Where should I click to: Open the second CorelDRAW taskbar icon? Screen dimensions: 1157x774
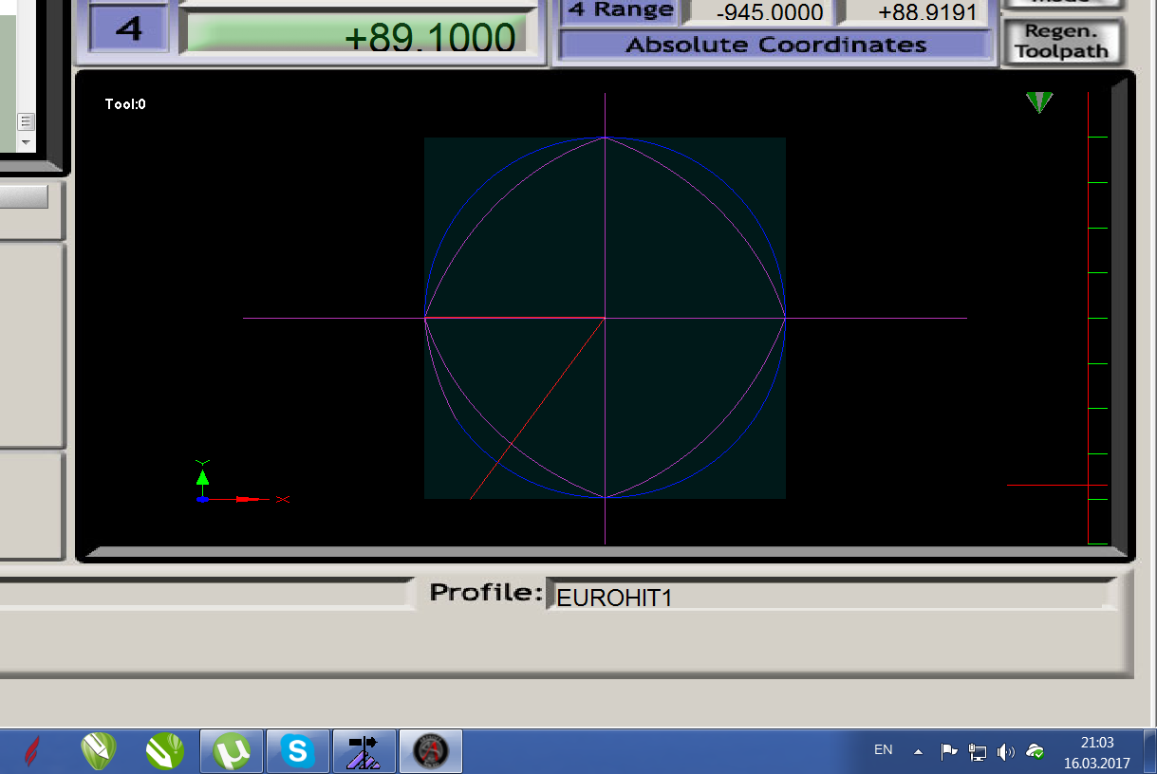[x=164, y=752]
